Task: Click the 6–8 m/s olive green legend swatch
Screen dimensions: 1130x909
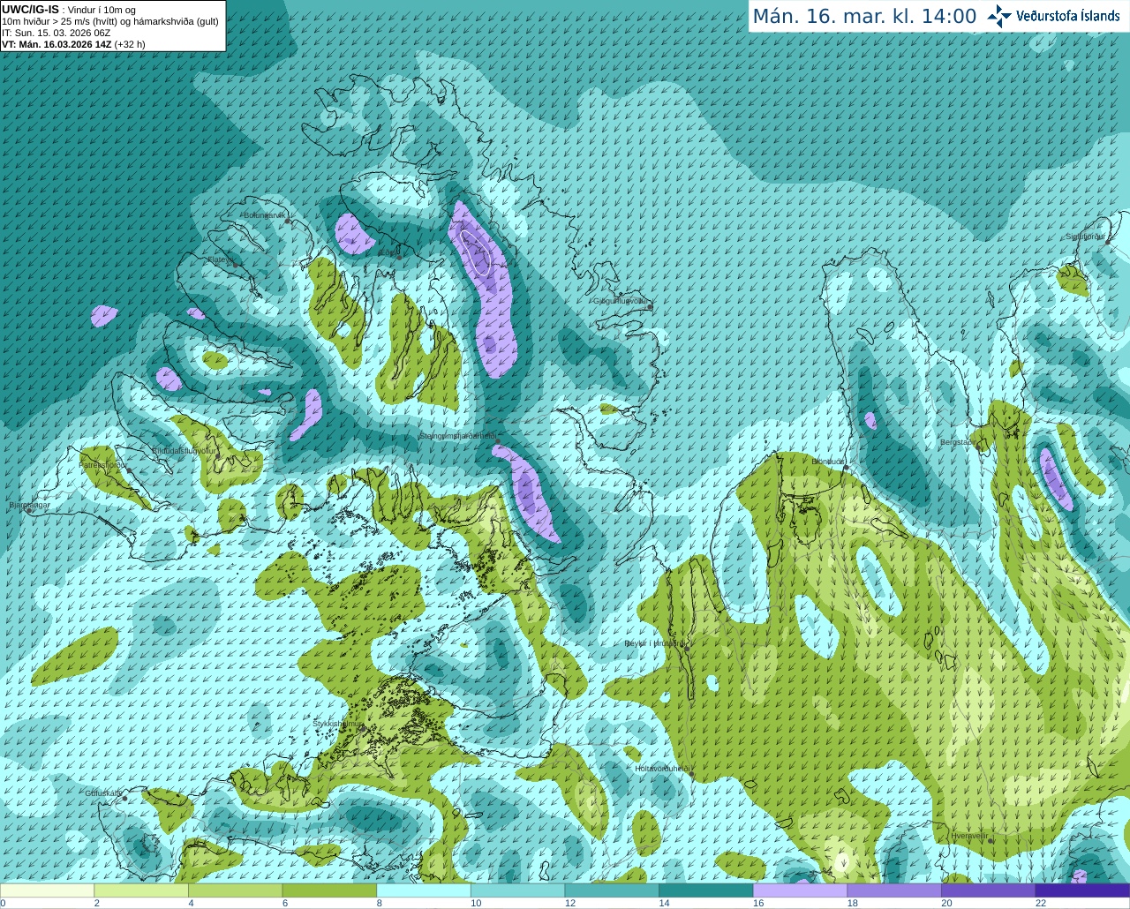Action: 329,890
